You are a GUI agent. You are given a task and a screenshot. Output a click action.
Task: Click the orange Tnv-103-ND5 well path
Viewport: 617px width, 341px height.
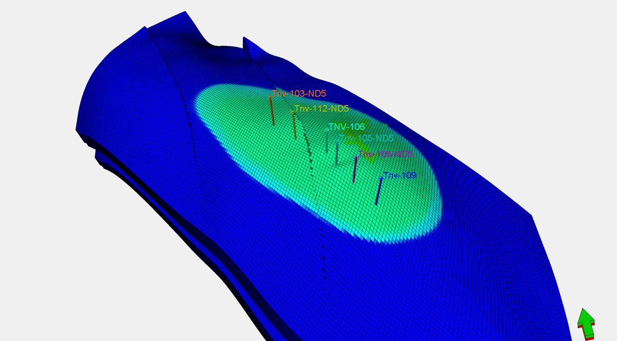click(272, 111)
